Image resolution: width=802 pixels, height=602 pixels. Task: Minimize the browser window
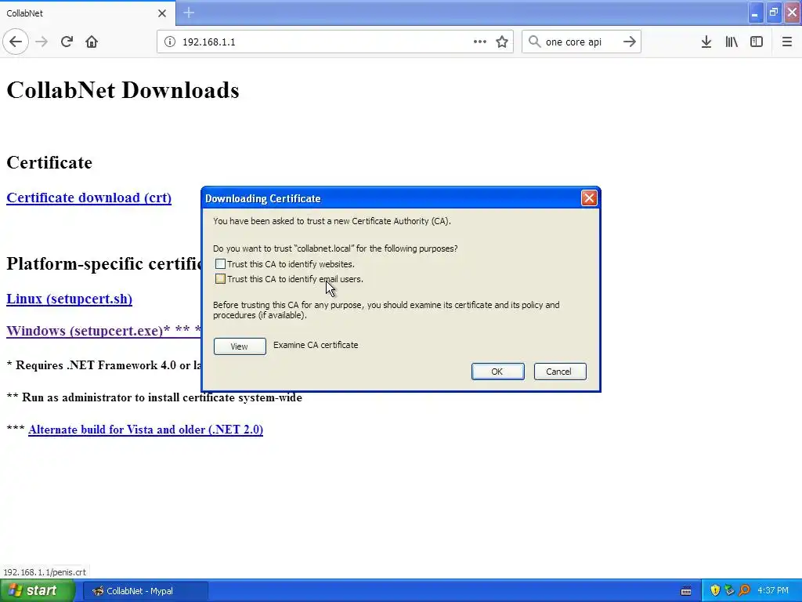coord(754,13)
